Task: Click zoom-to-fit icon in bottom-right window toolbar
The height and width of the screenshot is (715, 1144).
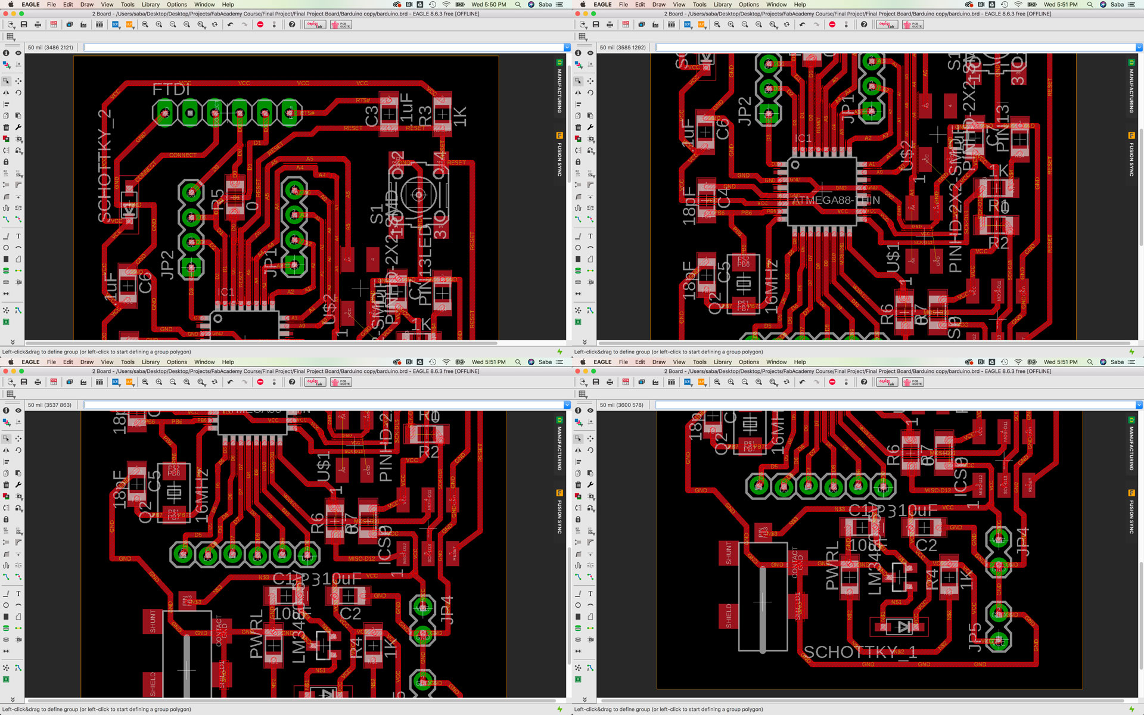Action: pos(717,382)
